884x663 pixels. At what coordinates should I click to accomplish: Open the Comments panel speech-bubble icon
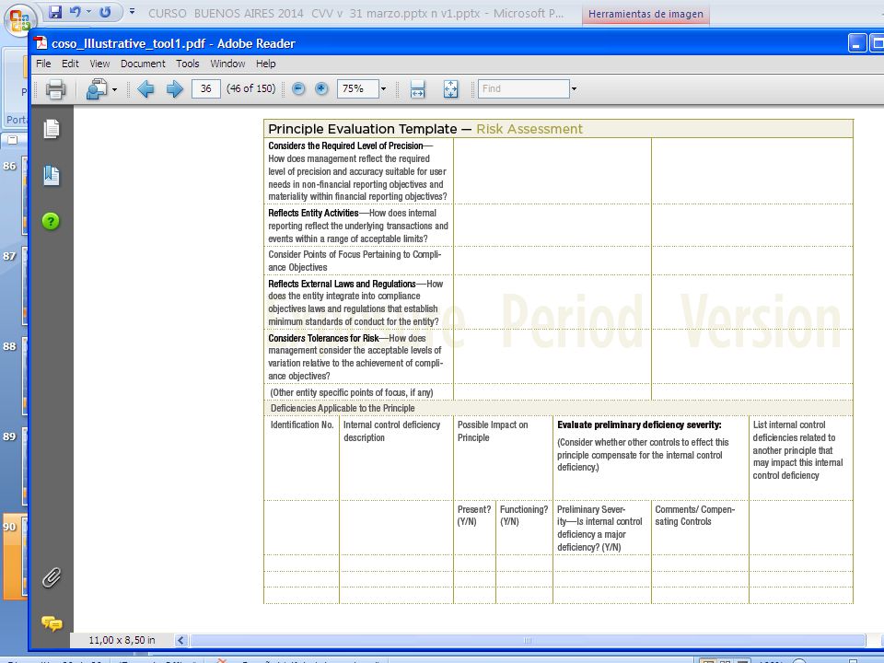click(52, 623)
